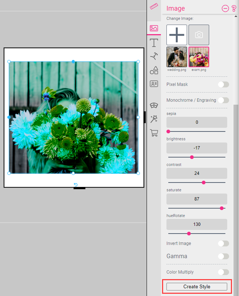The height and width of the screenshot is (296, 239).
Task: Click the hueRotate value field
Action: pos(197,224)
